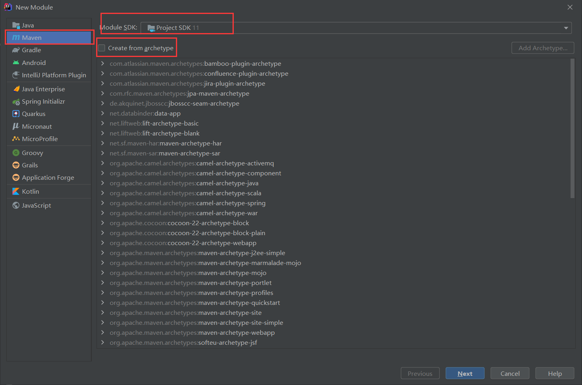Expand maven-archetype-quickstart node
The width and height of the screenshot is (582, 385).
pyautogui.click(x=103, y=302)
